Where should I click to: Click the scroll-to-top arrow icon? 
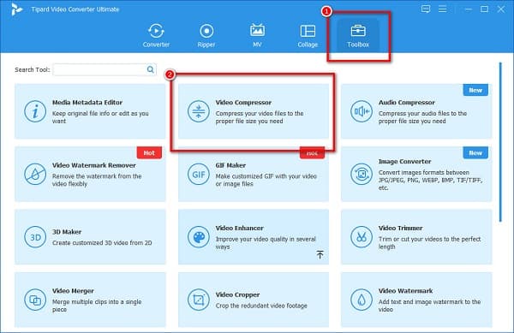point(320,254)
